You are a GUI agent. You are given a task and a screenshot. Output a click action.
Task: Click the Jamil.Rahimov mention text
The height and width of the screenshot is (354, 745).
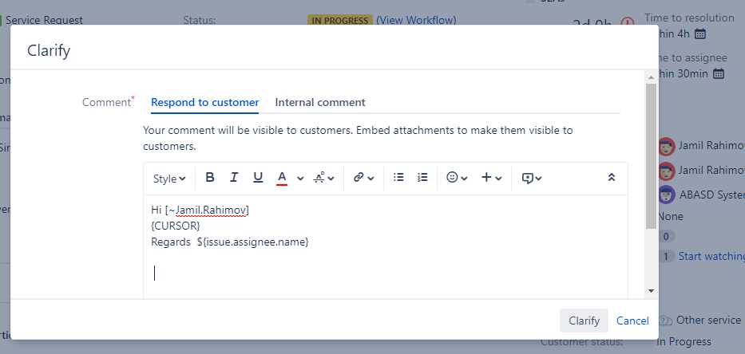click(x=211, y=210)
